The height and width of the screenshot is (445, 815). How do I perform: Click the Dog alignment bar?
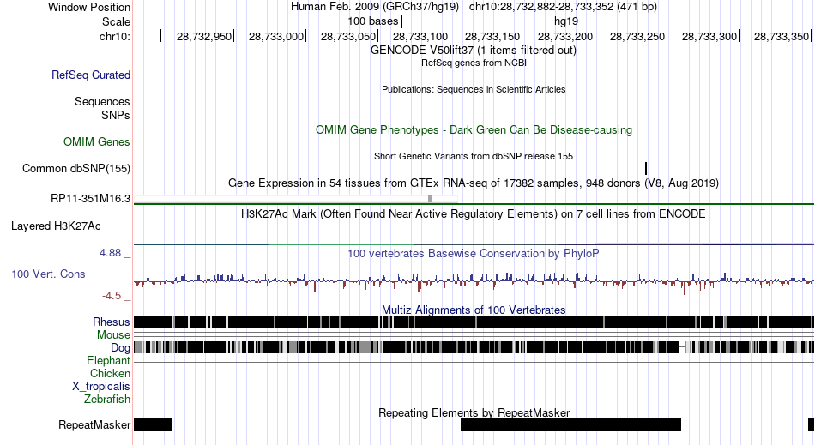474,347
